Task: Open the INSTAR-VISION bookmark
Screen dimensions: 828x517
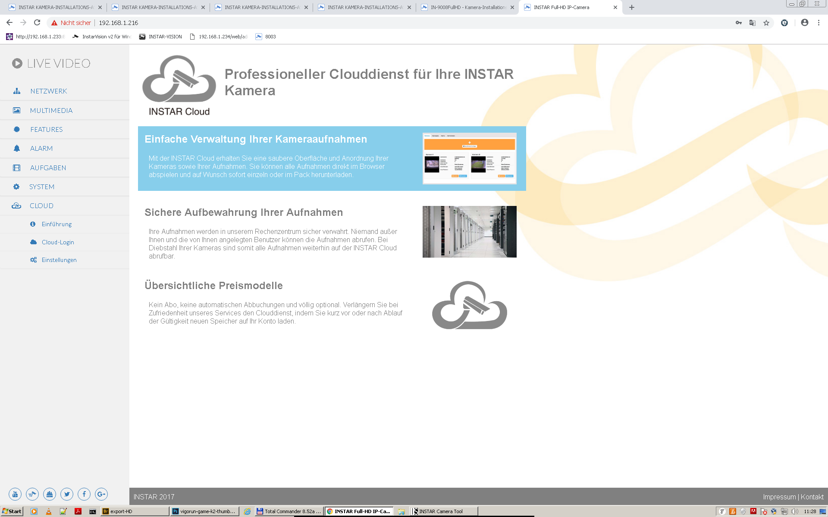Action: click(160, 37)
